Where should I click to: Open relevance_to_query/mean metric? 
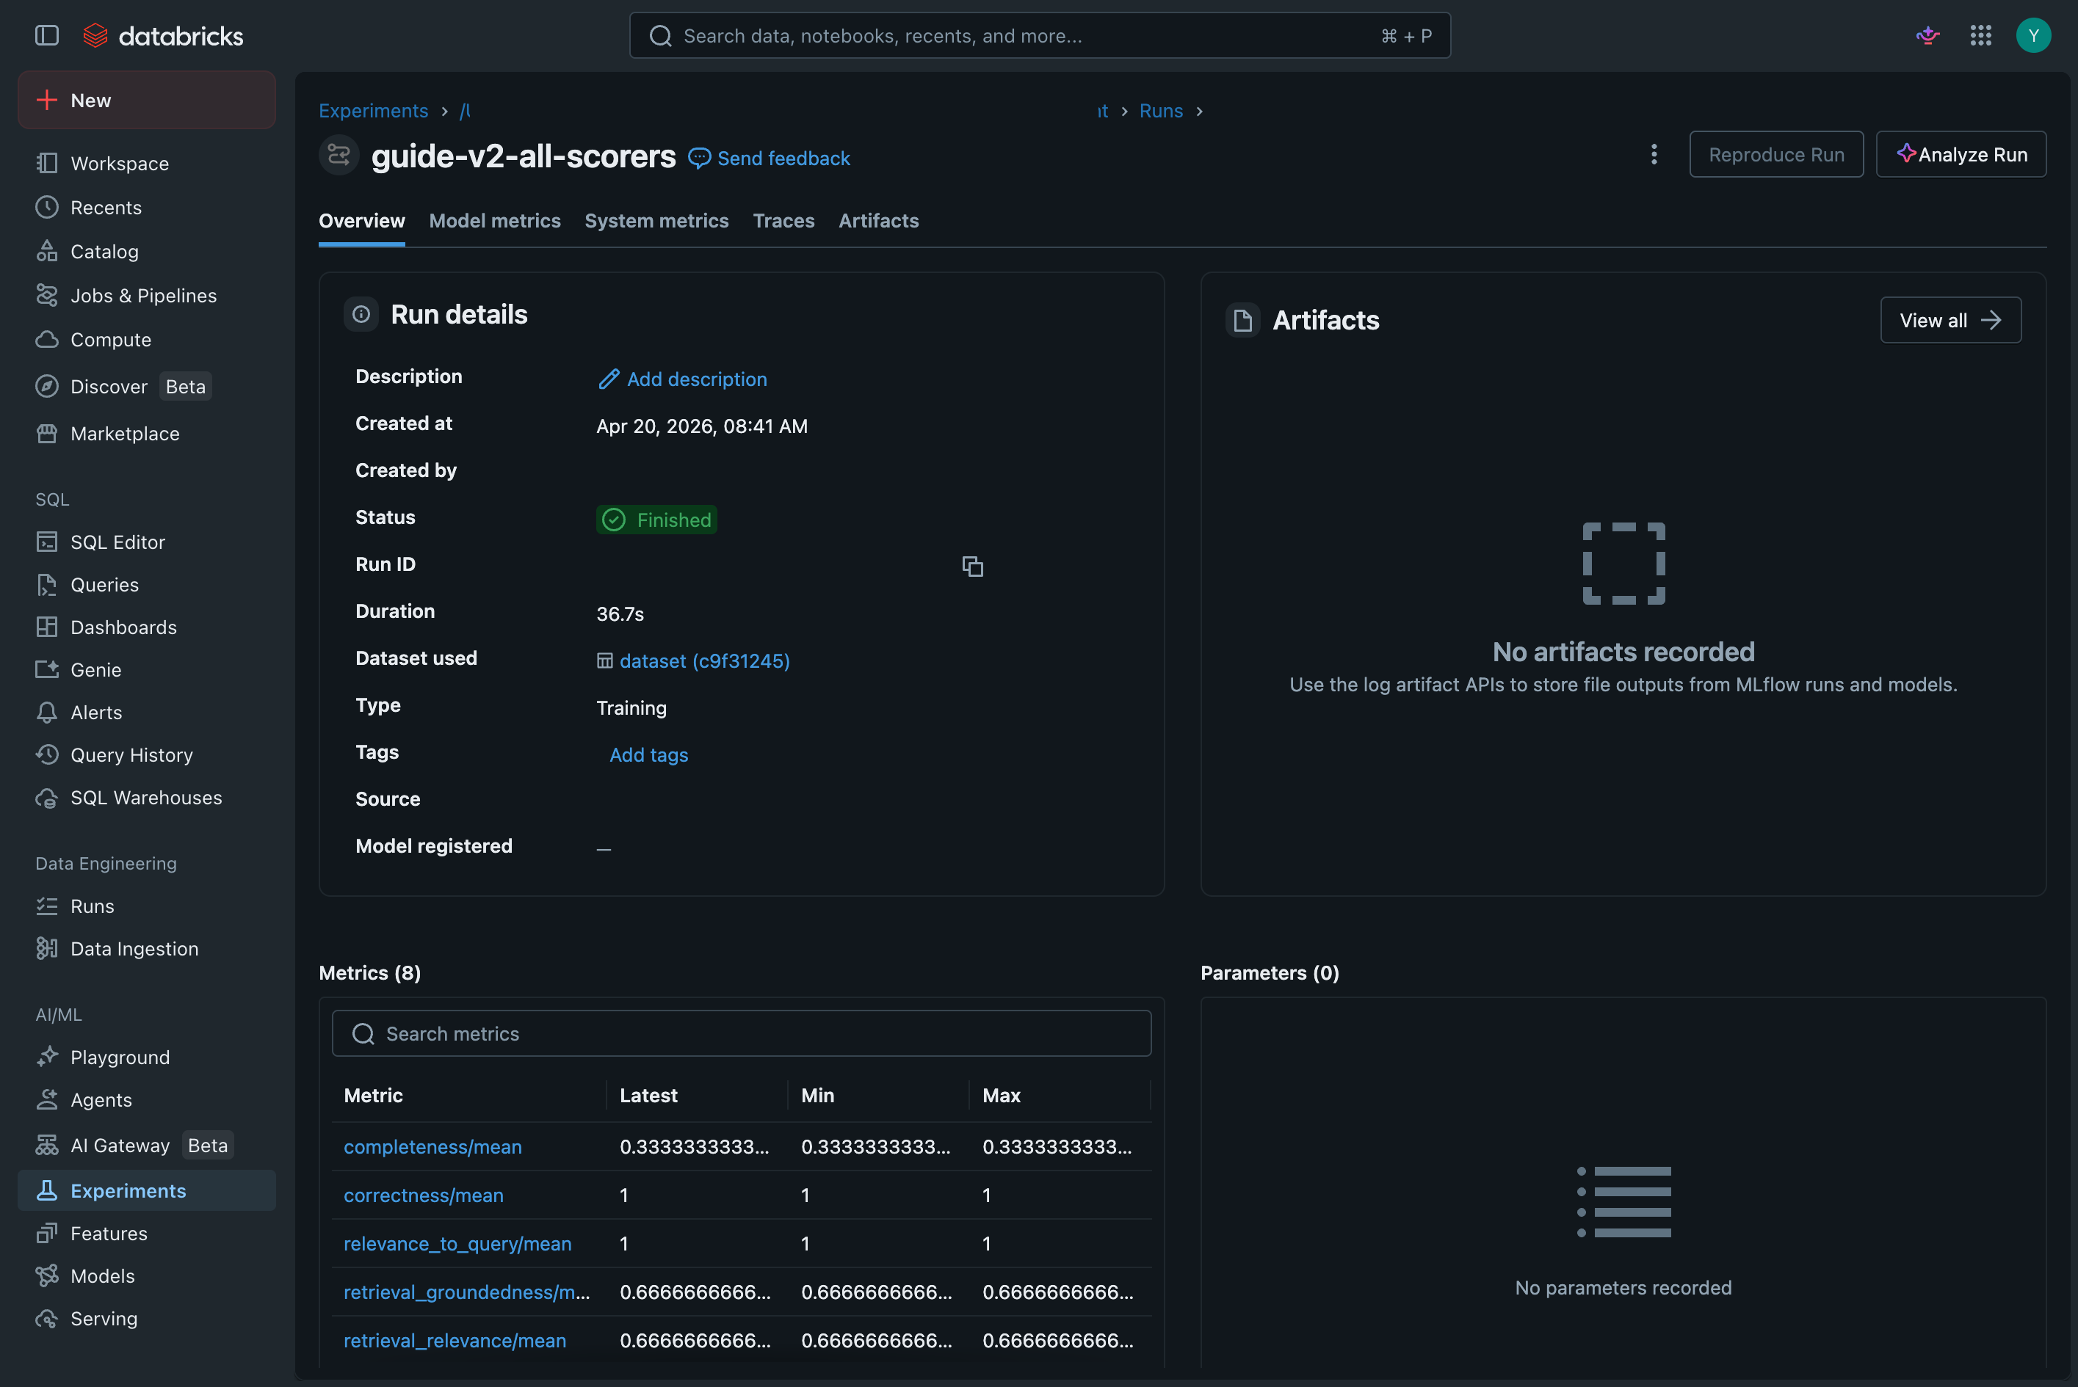(457, 1244)
